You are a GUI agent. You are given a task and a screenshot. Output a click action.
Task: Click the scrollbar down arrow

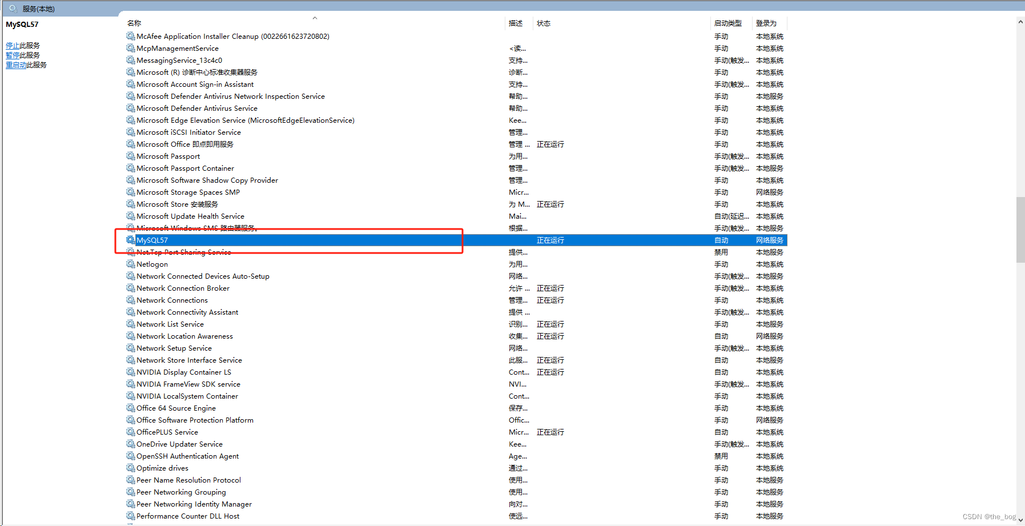click(1020, 521)
